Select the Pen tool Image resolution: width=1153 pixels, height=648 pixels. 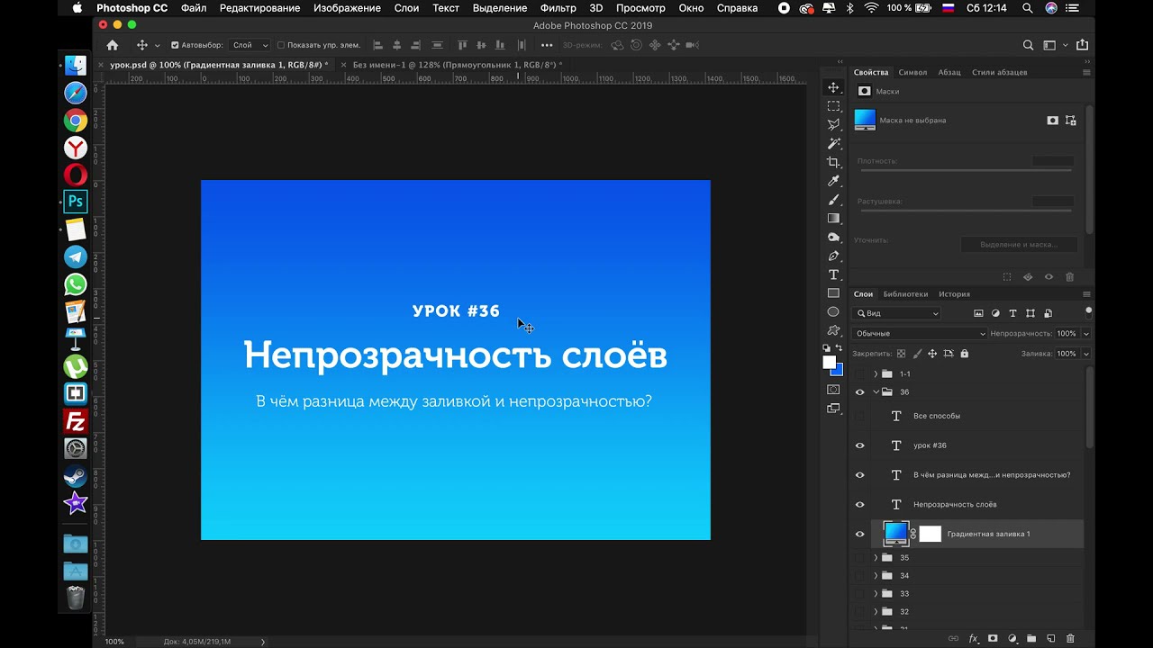click(x=833, y=256)
